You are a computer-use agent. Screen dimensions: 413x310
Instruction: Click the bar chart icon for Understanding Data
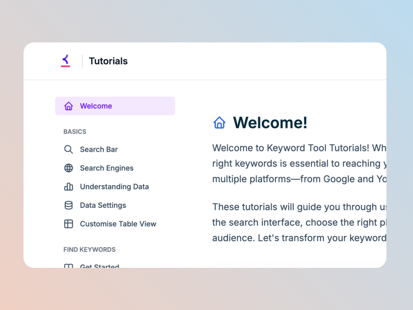point(69,187)
